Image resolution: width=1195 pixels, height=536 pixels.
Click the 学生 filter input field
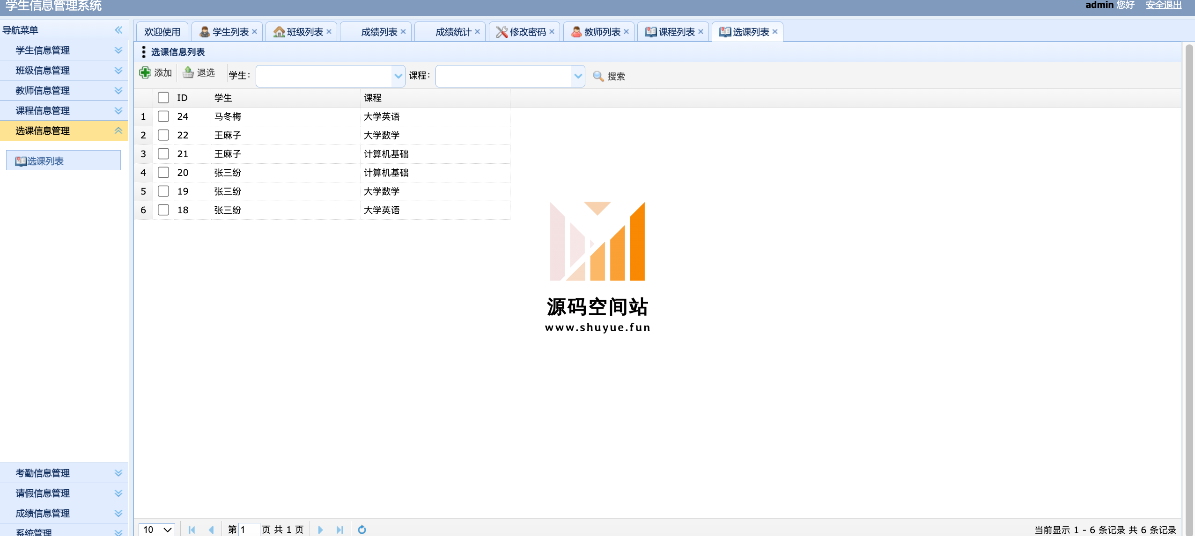point(324,76)
